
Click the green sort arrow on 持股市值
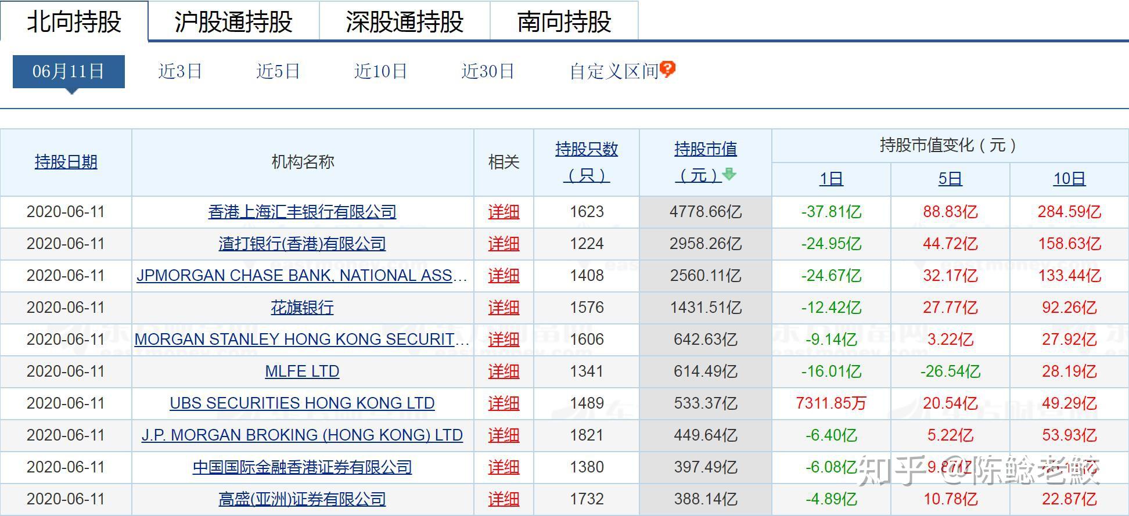click(729, 174)
